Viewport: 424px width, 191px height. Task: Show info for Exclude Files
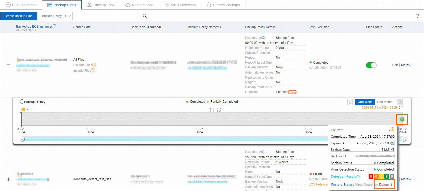click(x=94, y=65)
